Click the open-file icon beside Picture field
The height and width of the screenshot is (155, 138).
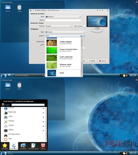(x=84, y=36)
